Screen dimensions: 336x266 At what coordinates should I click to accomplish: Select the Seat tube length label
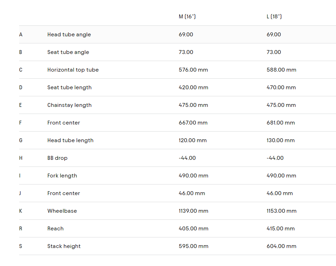[x=69, y=87]
